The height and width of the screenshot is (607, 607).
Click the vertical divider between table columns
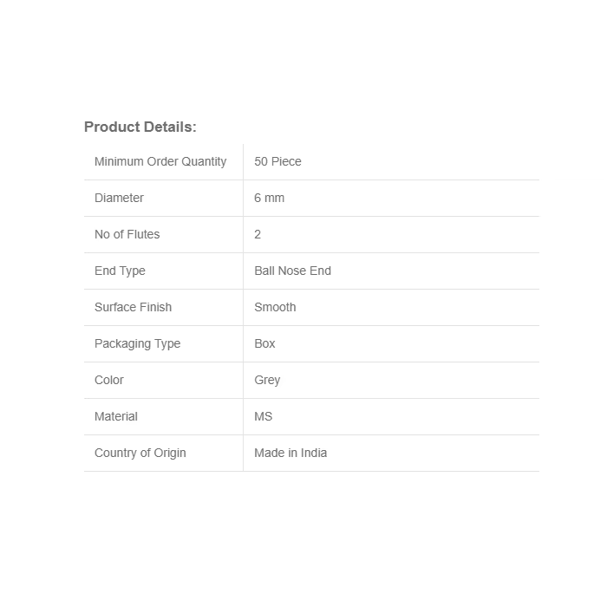(x=243, y=307)
